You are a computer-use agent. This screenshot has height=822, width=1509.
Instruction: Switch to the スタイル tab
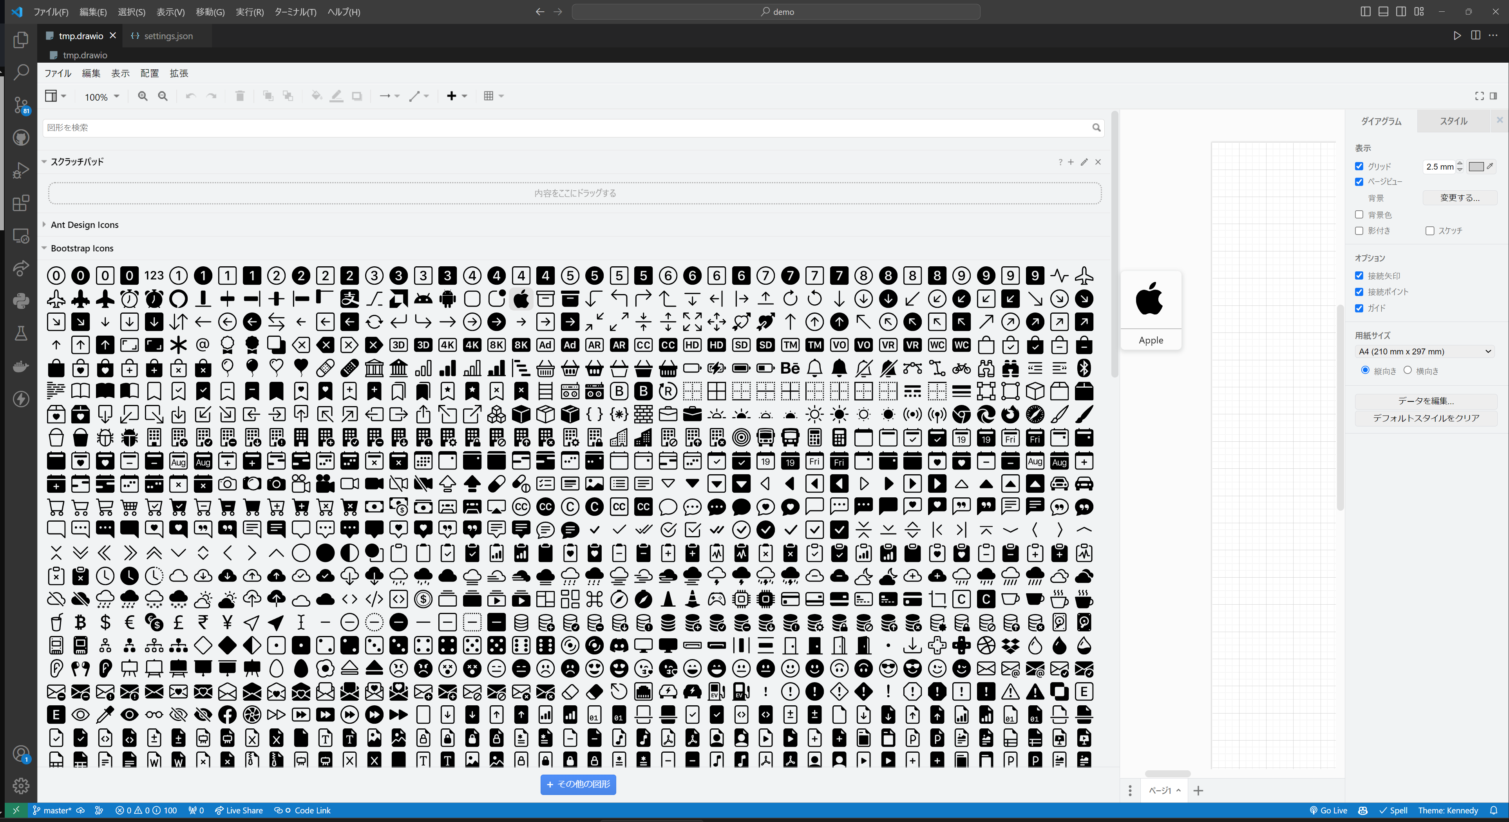pos(1453,121)
